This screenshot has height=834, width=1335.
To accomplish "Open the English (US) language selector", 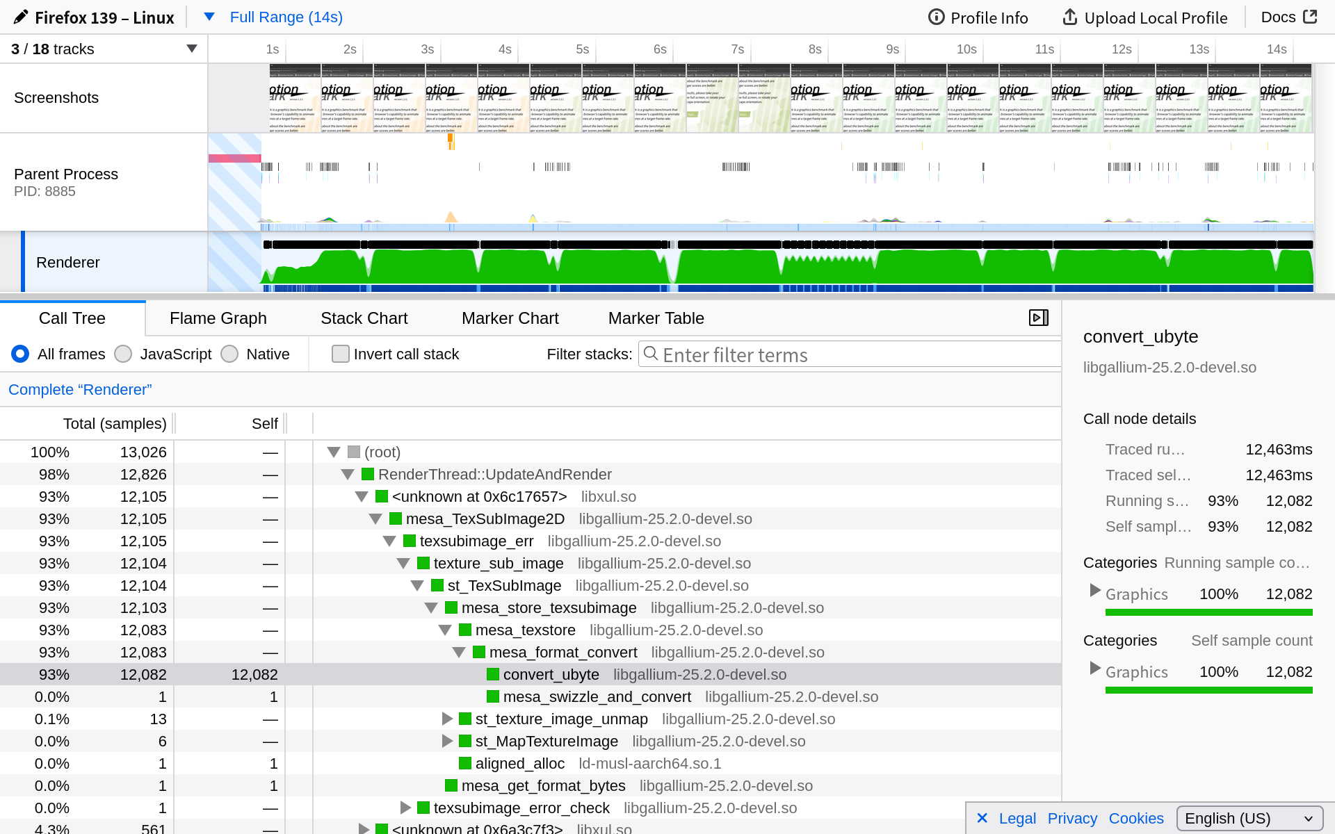I will (x=1249, y=818).
